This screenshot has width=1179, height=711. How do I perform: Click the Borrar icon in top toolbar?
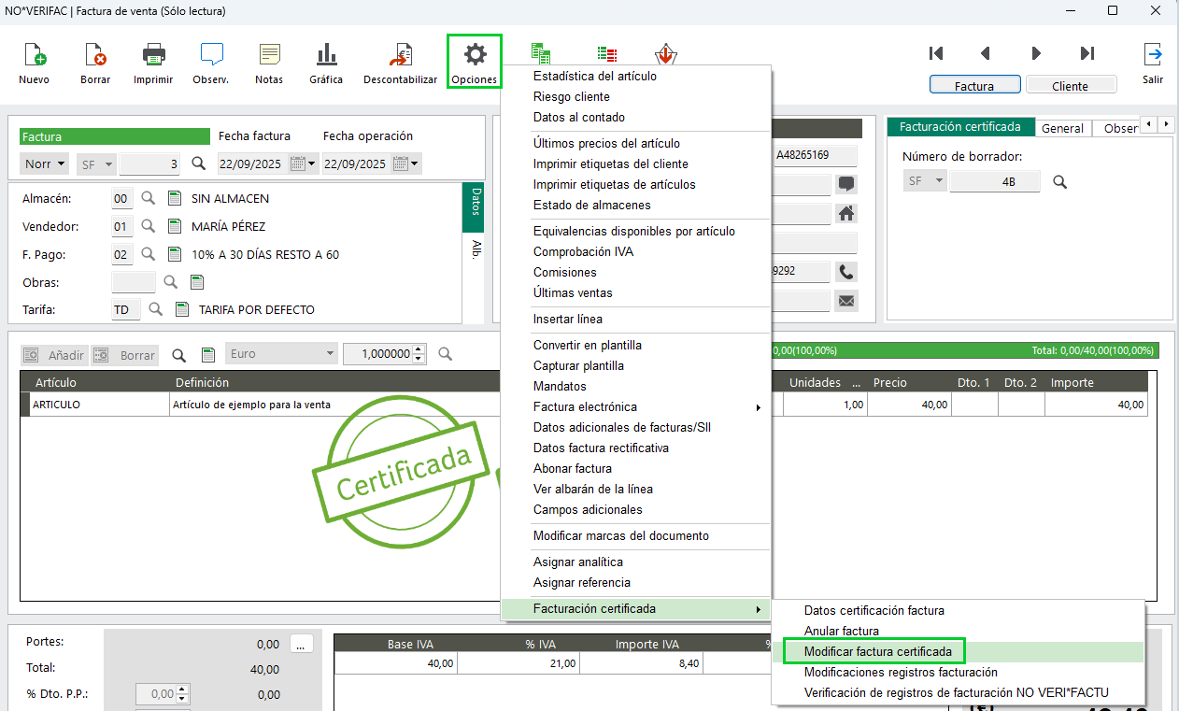point(94,54)
